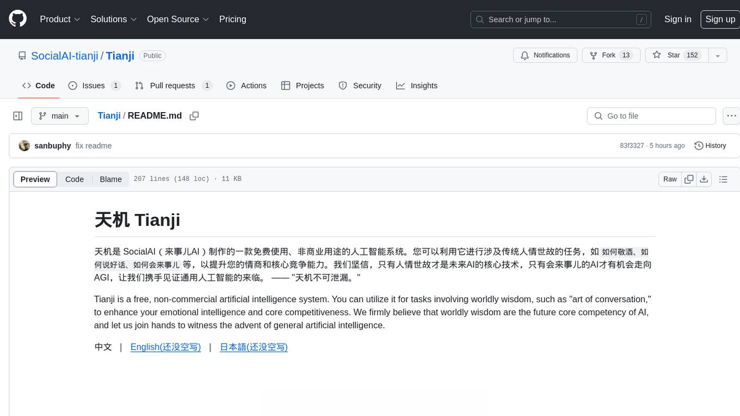Switch to the Actions tab
740x416 pixels.
click(x=246, y=85)
